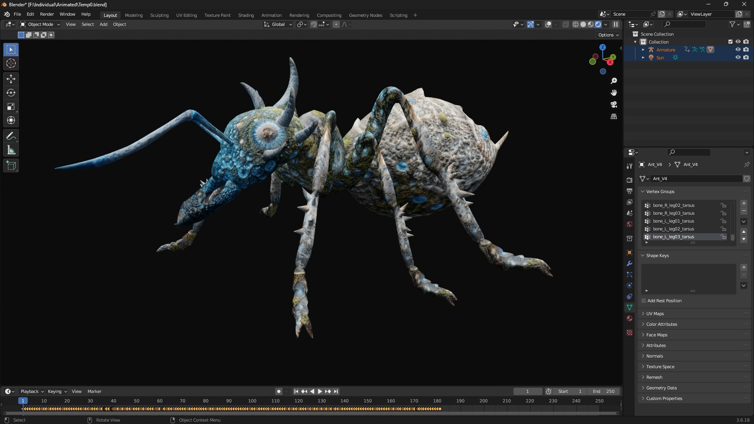754x424 pixels.
Task: Switch to the Sculpting workspace tab
Action: coord(159,15)
